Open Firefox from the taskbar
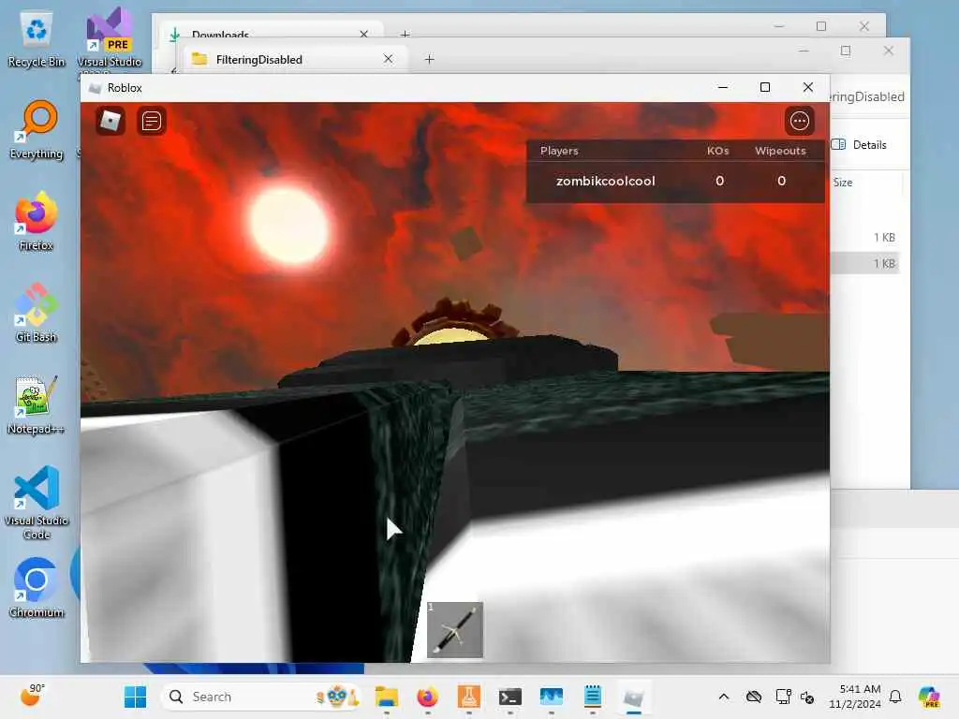959x719 pixels. click(427, 697)
